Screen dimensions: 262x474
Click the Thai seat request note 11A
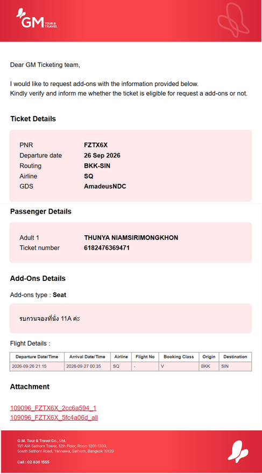(49, 319)
